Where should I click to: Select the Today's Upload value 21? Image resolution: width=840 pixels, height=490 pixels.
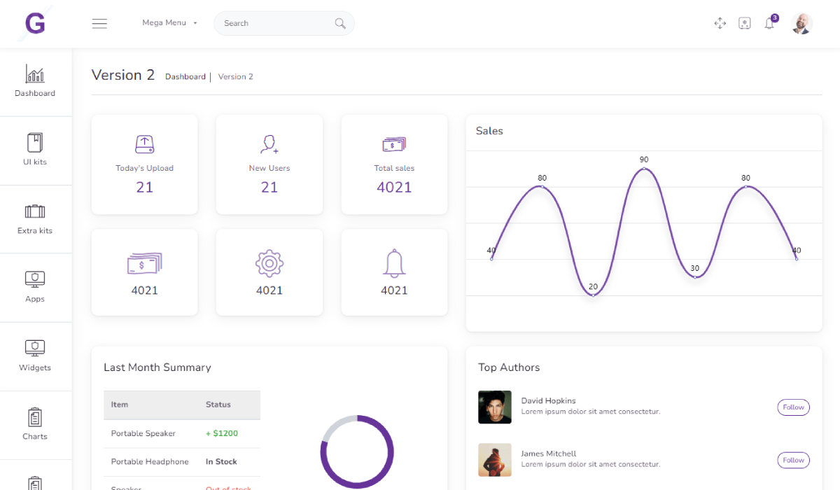144,187
